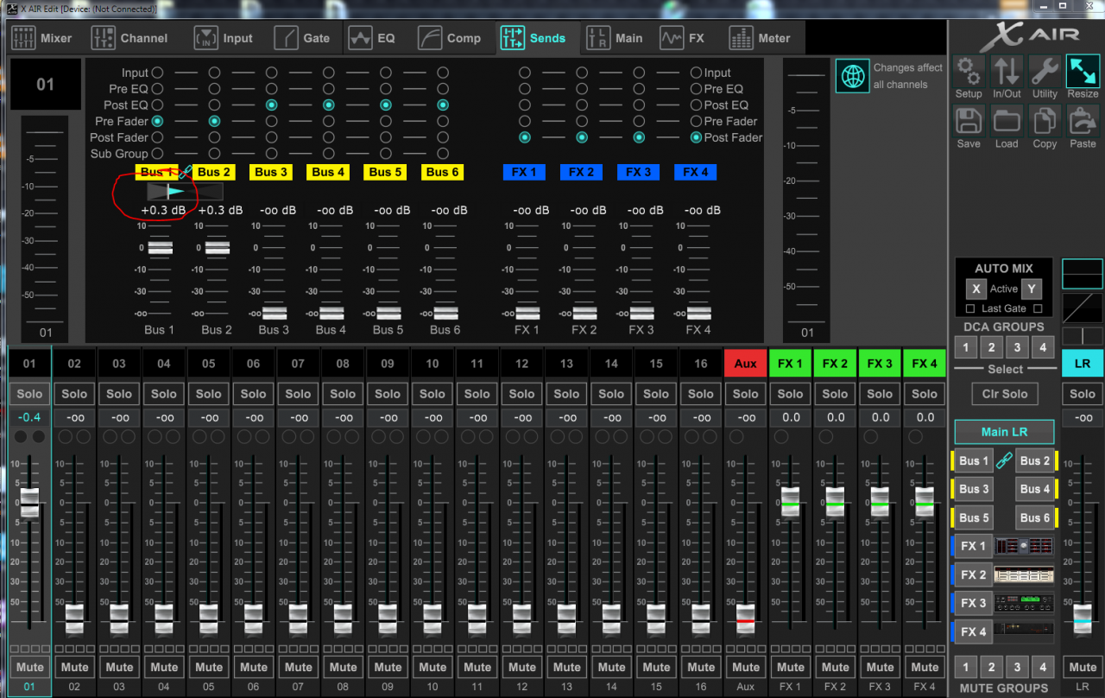Select Sub Group tap for Bus 6
The image size is (1105, 698).
(x=443, y=154)
